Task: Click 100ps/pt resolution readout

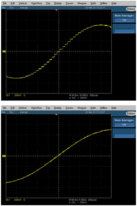Action: tap(94, 95)
